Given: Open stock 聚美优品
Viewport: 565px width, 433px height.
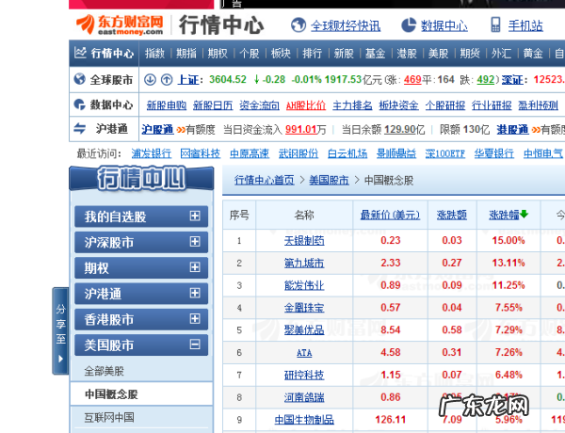Looking at the screenshot, I should pyautogui.click(x=304, y=330).
